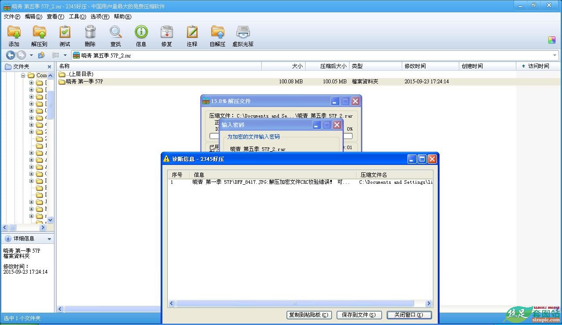Screen dimensions: 562x325
Task: Expand the 详细信息 panel dropdown
Action: (49, 239)
